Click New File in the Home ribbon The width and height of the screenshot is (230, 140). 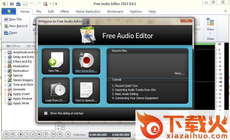(x=13, y=19)
